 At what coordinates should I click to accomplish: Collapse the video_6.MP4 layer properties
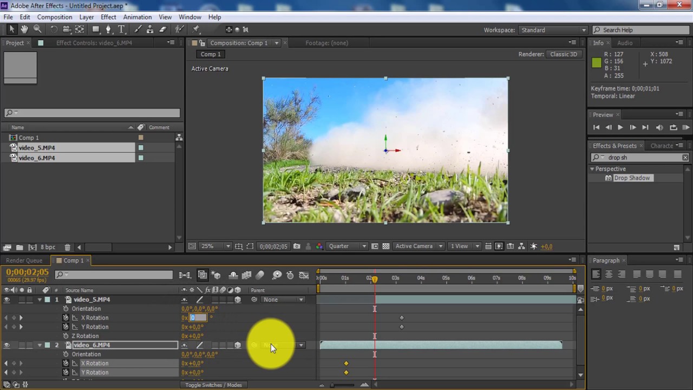(x=39, y=345)
